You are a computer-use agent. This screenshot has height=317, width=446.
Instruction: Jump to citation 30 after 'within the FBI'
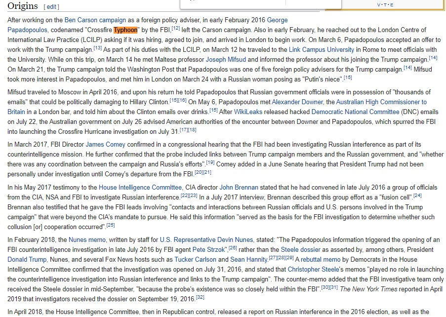pyautogui.click(x=325, y=288)
